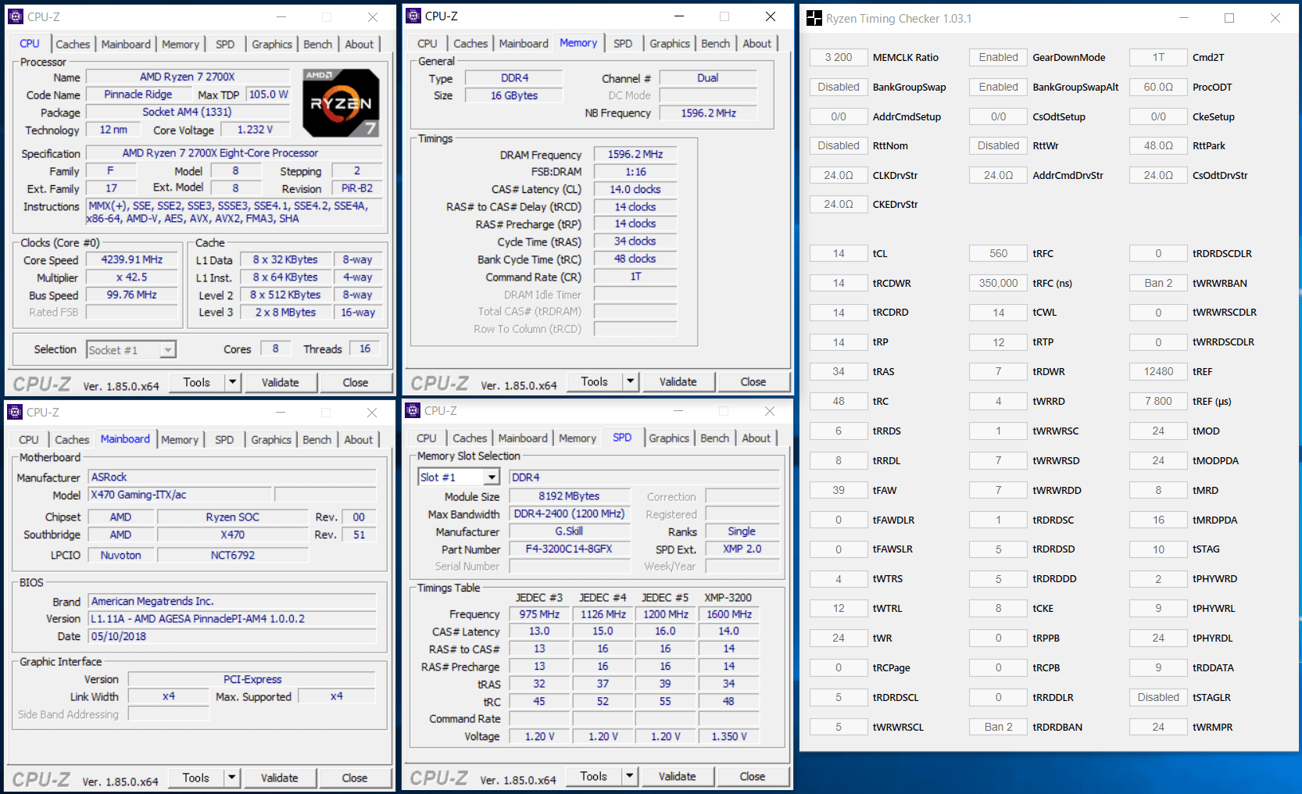Open Tools dropdown arrow in the Mainboard window
1302x794 pixels.
pyautogui.click(x=231, y=778)
